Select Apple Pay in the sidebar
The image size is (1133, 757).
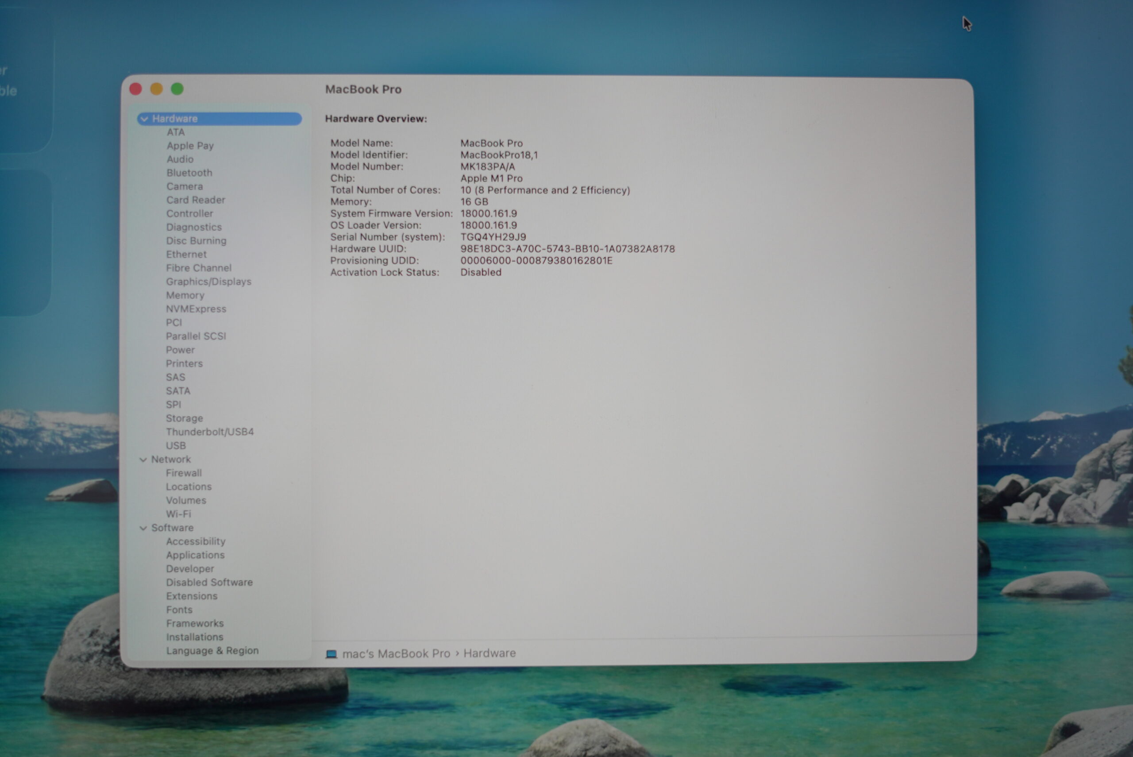click(190, 146)
